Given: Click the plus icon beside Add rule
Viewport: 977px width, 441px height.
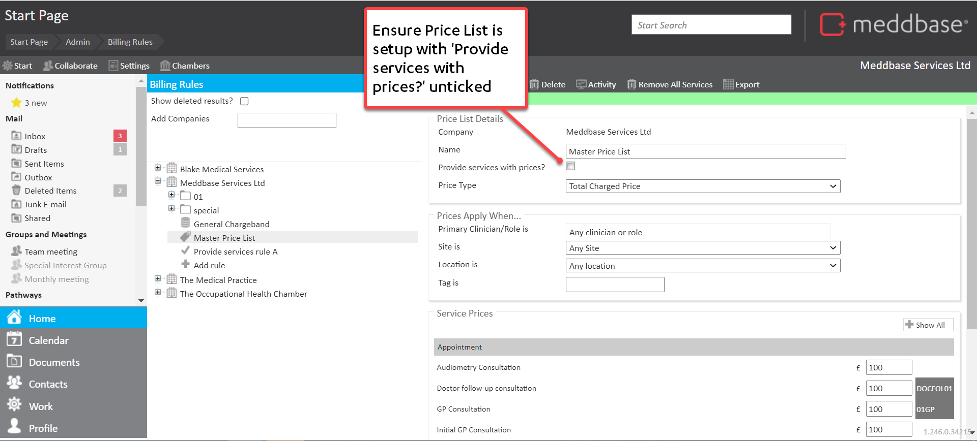Looking at the screenshot, I should point(186,264).
